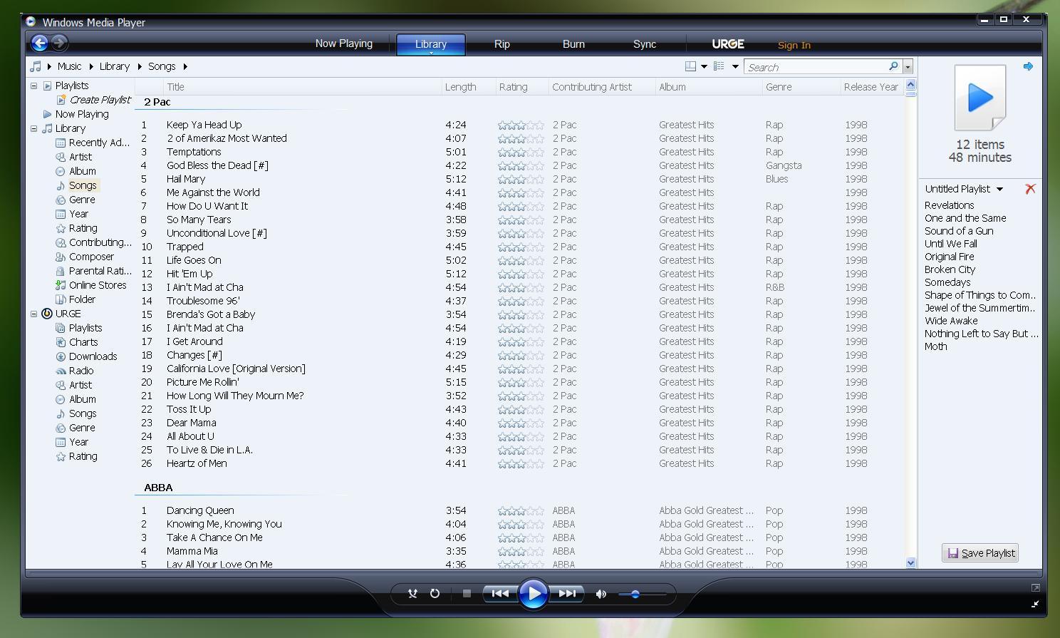Rate Keep Ya Head Up with stars
This screenshot has width=1060, height=638.
[x=521, y=125]
